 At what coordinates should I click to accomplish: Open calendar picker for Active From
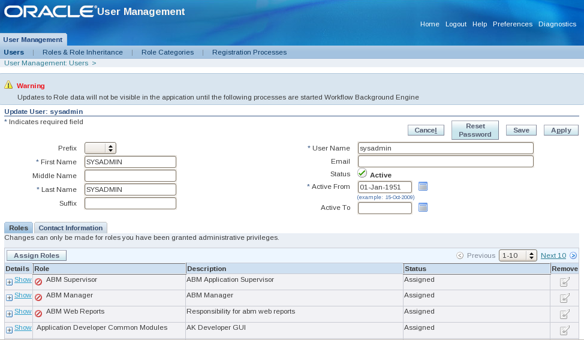point(423,186)
